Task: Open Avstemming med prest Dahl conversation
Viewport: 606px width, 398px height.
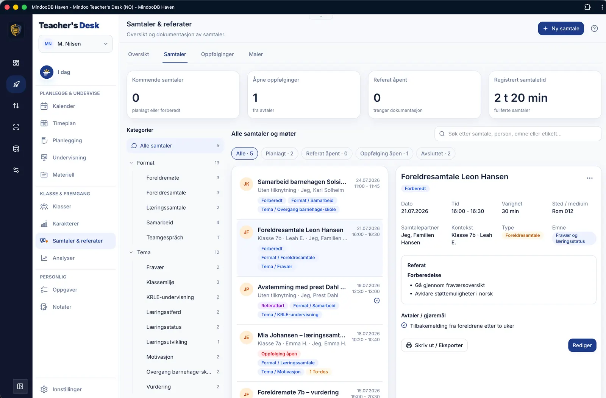Action: (x=310, y=300)
